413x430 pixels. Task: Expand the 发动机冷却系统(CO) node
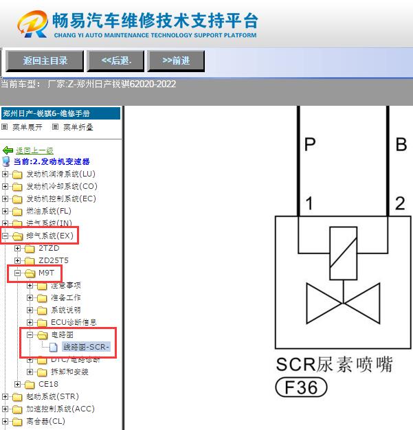click(x=5, y=186)
